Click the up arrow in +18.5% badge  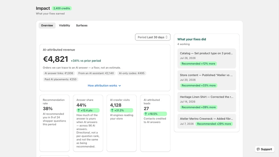[146, 114]
